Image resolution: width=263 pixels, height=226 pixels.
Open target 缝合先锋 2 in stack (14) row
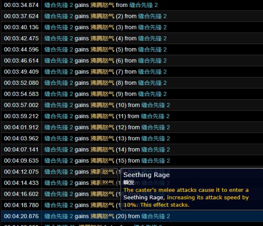click(x=156, y=150)
